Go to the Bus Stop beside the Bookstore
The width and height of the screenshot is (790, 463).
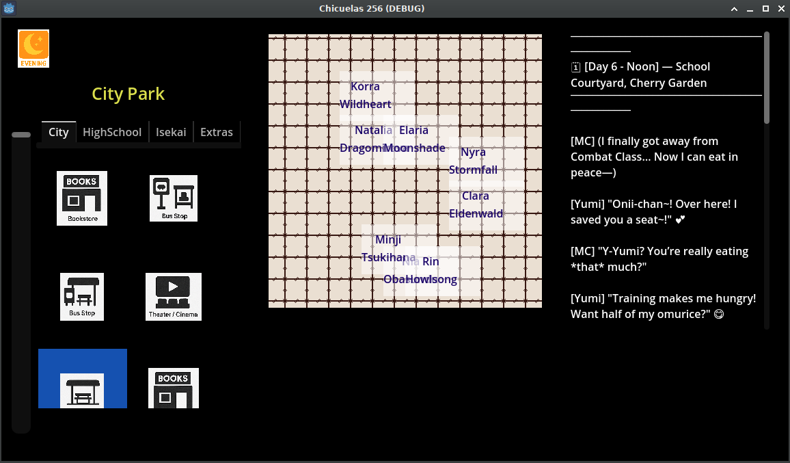(x=174, y=198)
